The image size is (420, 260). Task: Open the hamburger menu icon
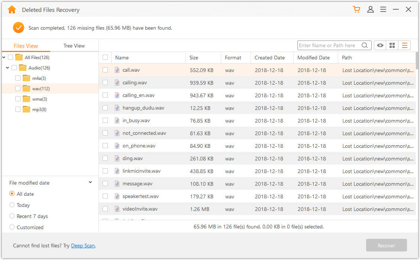[383, 9]
